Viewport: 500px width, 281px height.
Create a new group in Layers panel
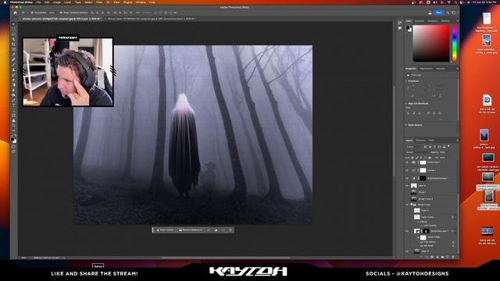pyautogui.click(x=442, y=257)
